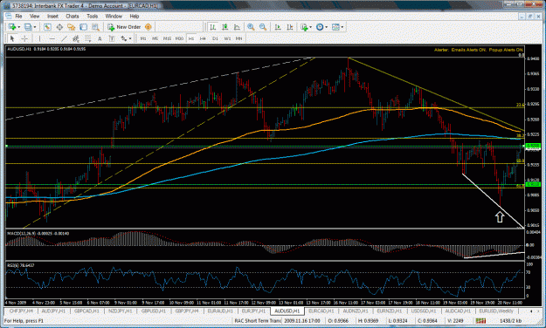Open the Tools menu
The height and width of the screenshot is (328, 546).
tap(93, 16)
